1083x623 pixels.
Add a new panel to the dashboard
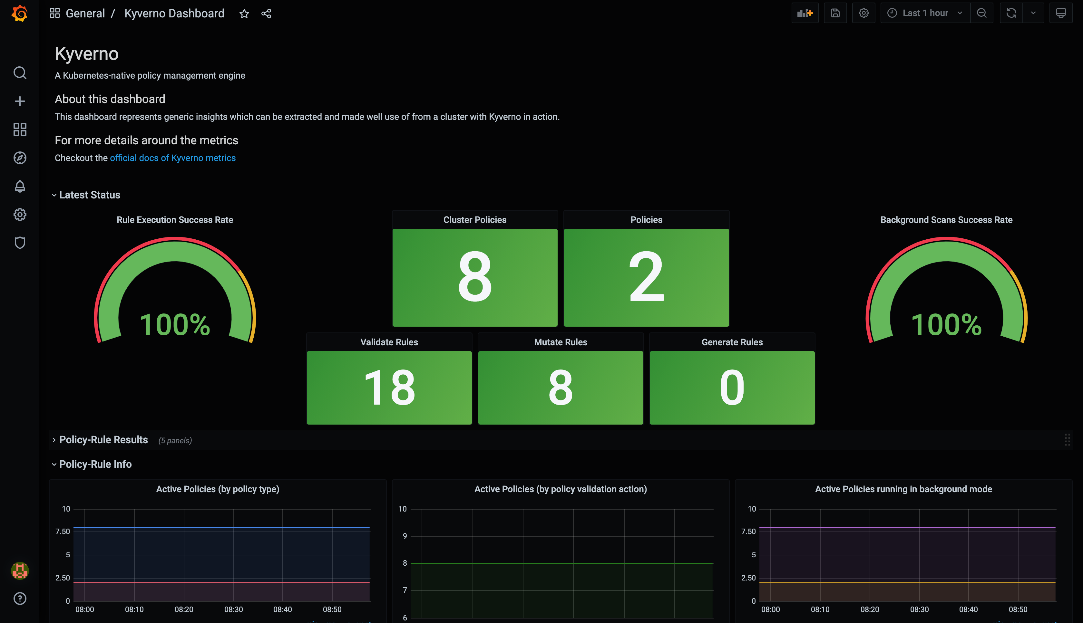click(805, 13)
